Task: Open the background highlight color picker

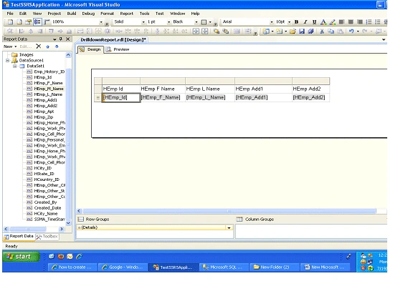Action: coord(332,22)
